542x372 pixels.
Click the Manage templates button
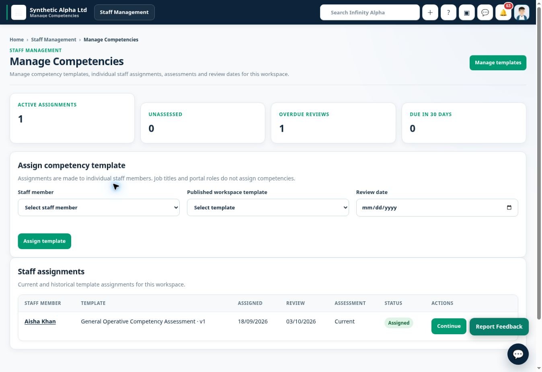[498, 63]
